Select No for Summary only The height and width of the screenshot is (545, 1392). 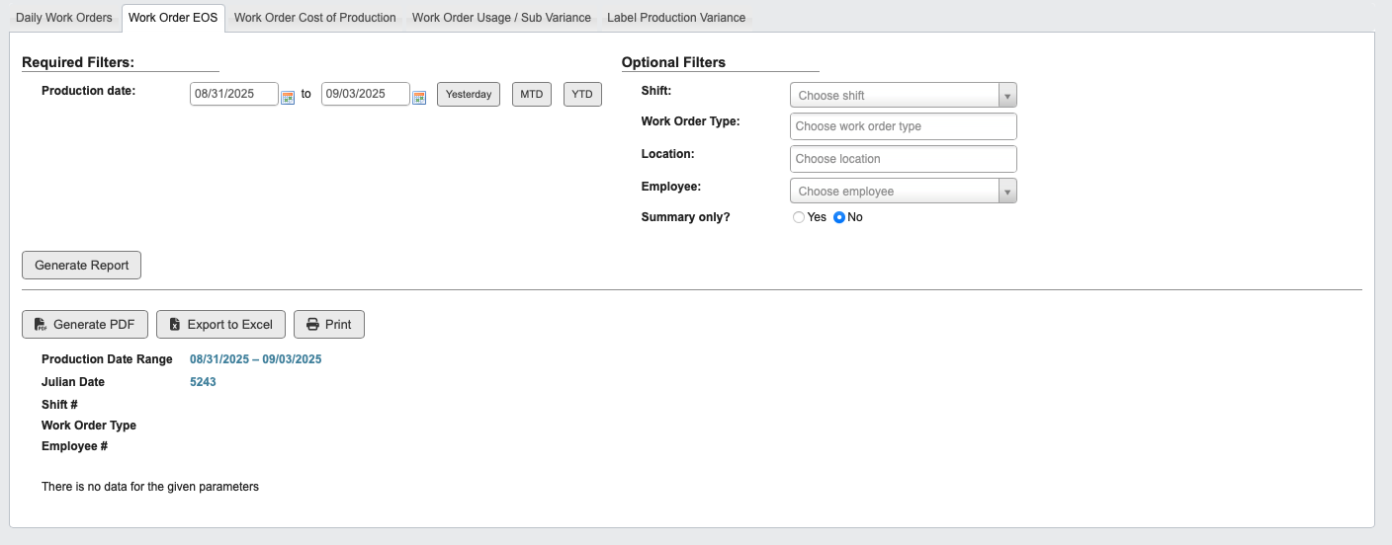(x=839, y=217)
